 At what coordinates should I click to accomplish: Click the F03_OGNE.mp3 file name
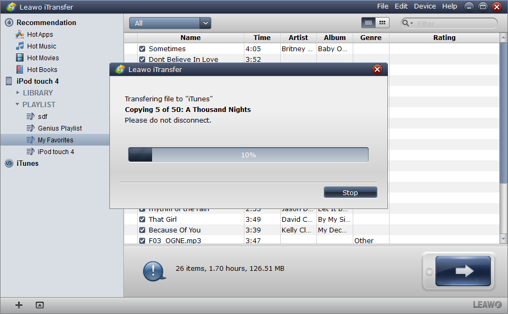(175, 241)
